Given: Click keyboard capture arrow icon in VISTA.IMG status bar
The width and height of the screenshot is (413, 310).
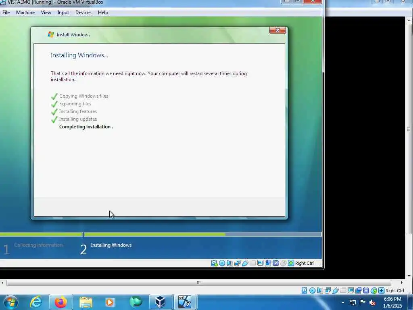Looking at the screenshot, I should tap(291, 263).
